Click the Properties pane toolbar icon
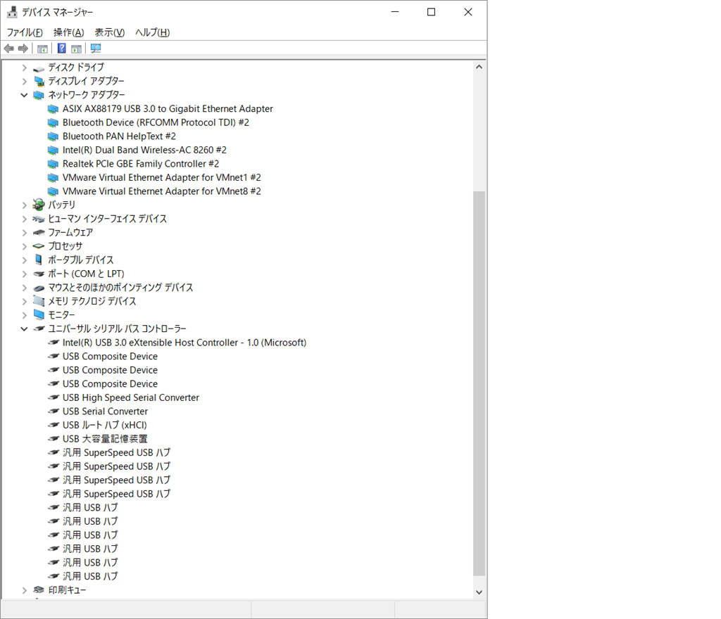Screen dimensions: 721x619 pos(76,49)
